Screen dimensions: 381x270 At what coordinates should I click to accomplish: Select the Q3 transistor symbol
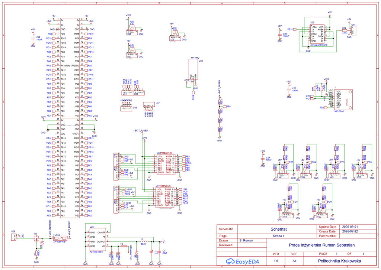click(36, 238)
